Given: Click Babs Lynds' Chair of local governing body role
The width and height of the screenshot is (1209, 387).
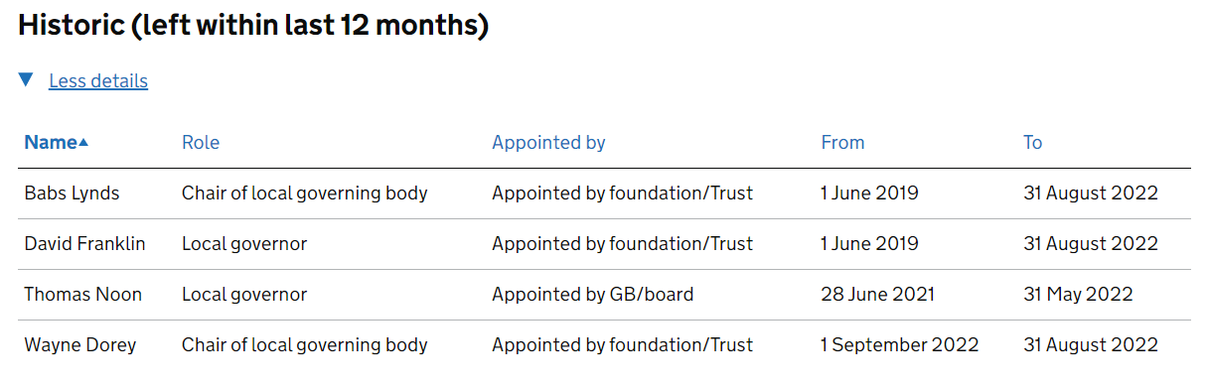Looking at the screenshot, I should point(304,193).
